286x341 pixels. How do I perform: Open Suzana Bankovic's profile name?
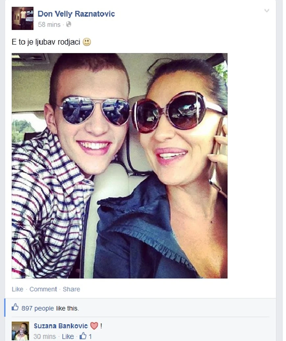pyautogui.click(x=61, y=326)
